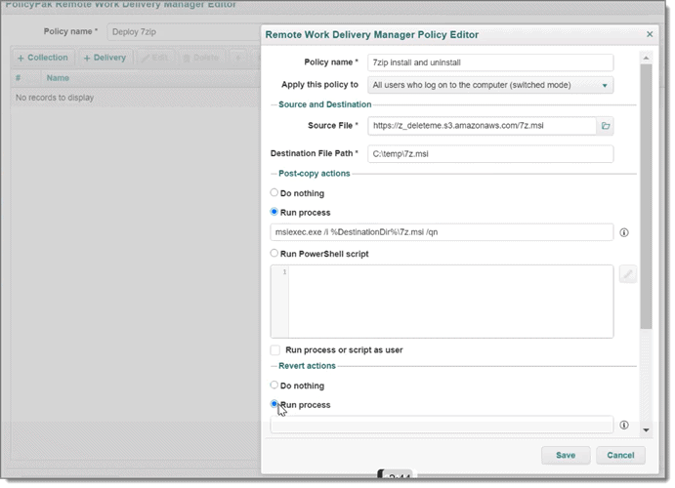Click 'Post-copy actions' section heading

pyautogui.click(x=315, y=174)
